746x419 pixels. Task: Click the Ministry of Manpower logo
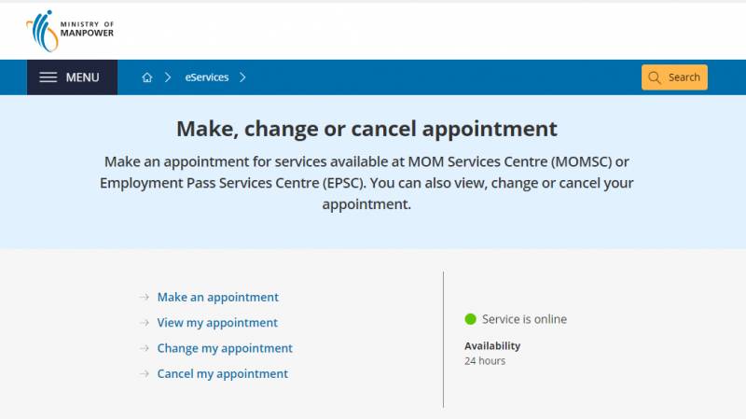point(70,31)
